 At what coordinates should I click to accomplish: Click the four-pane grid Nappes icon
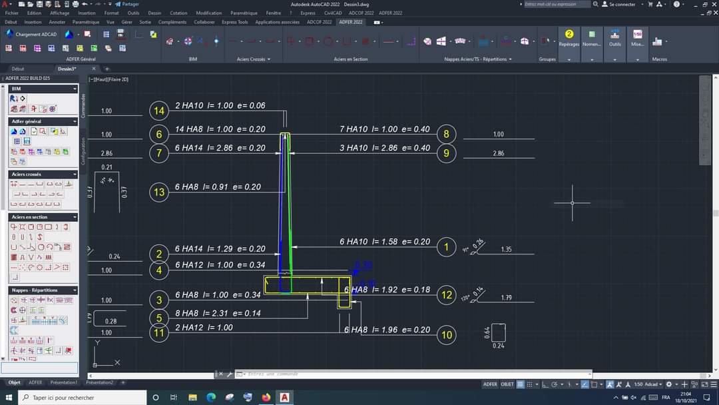point(441,41)
